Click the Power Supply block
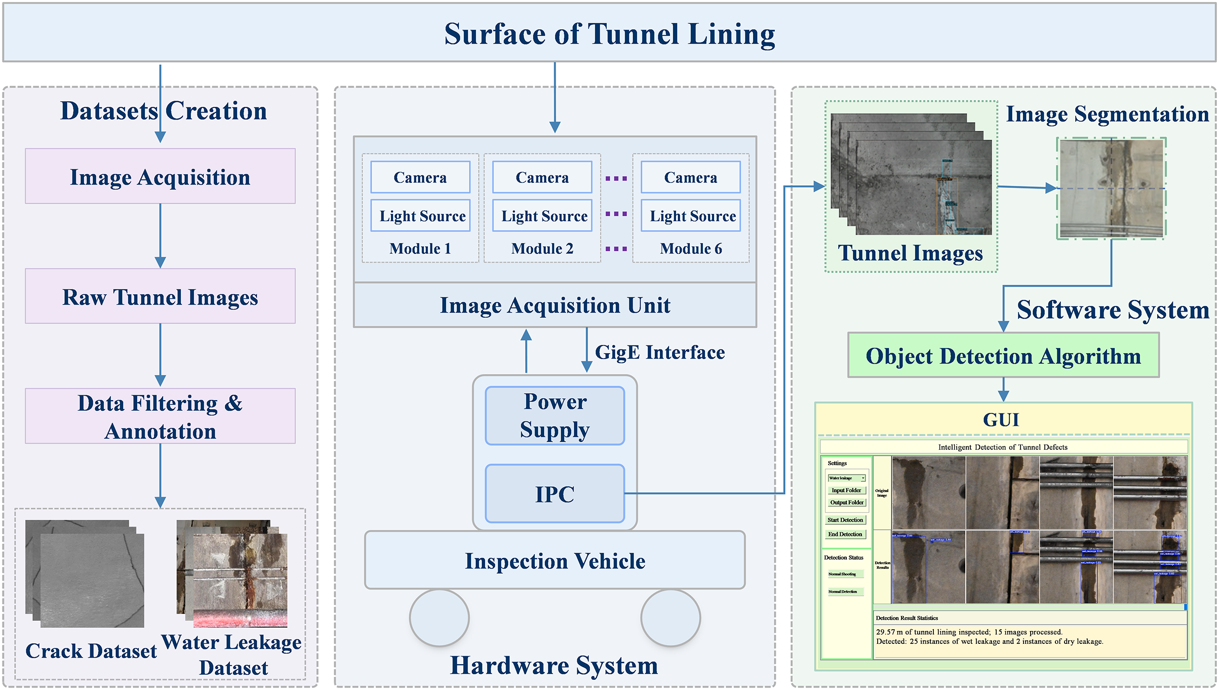 tap(555, 415)
